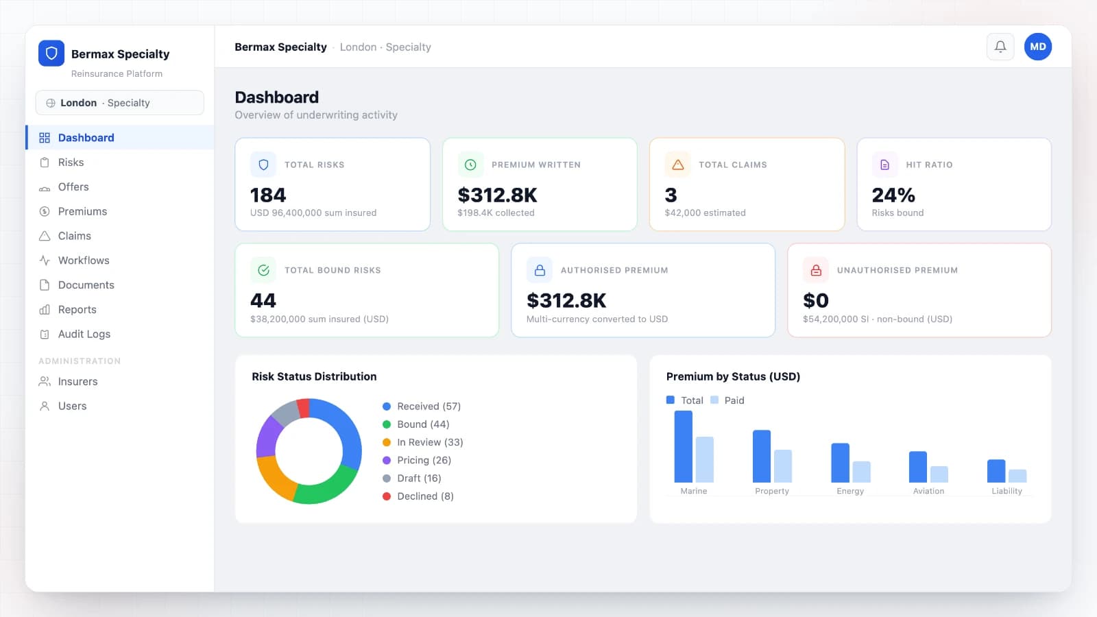Click the Total Claims warning triangle icon
Screen dimensions: 1097x617
678,165
